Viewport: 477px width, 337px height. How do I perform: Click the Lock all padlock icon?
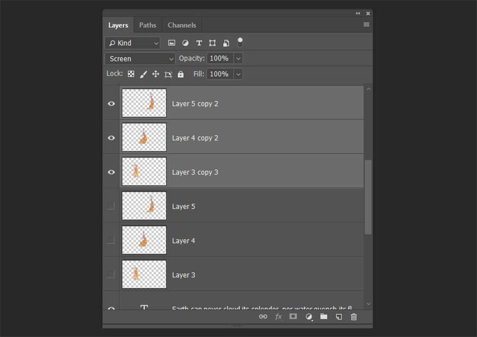pos(180,74)
